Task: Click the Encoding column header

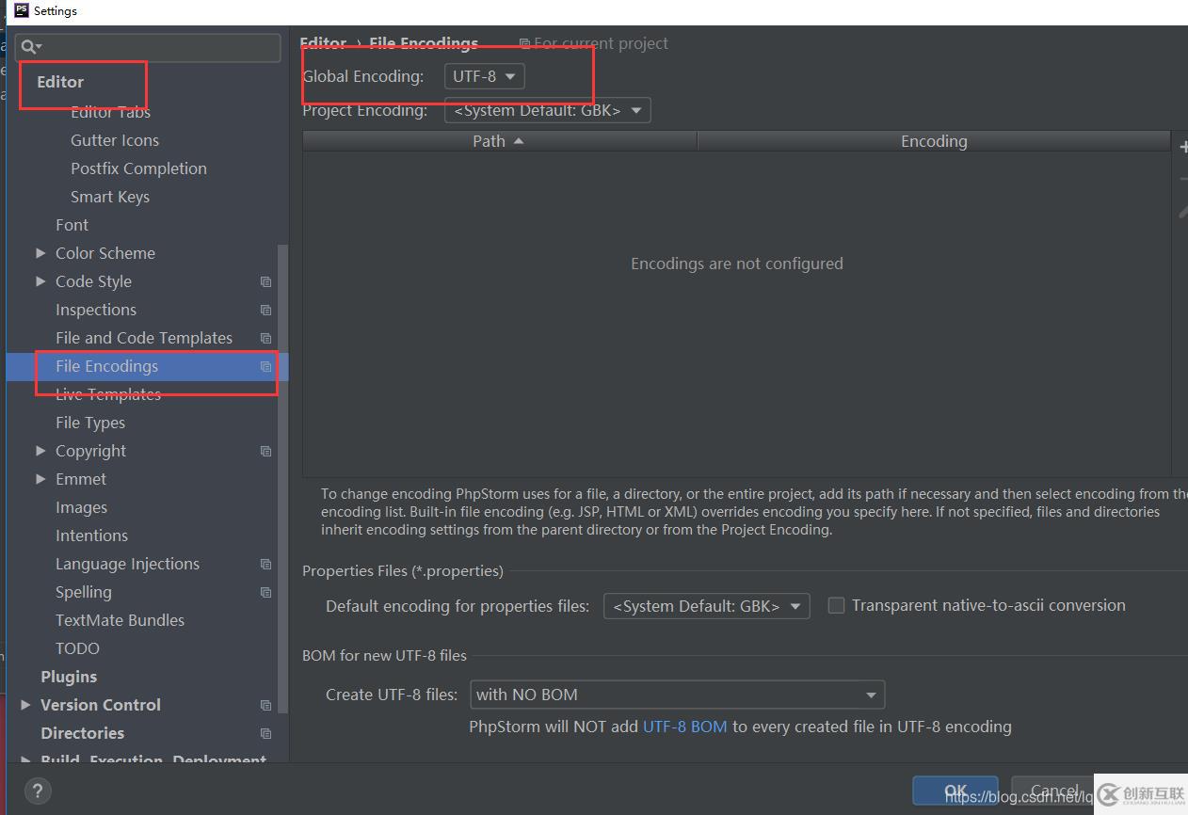Action: (934, 141)
